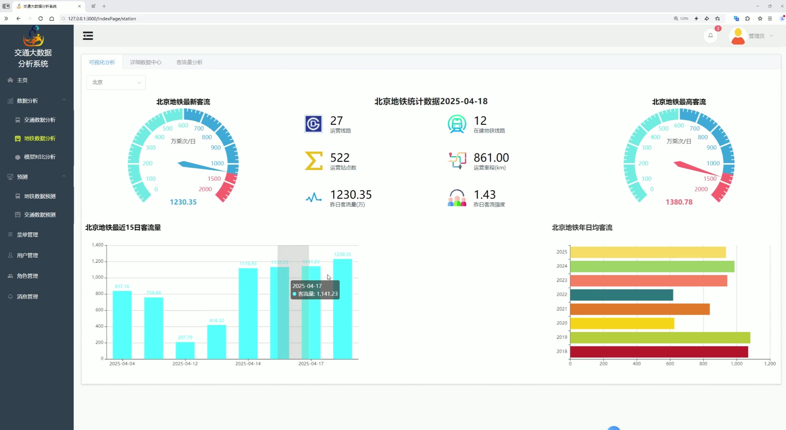786x430 pixels.
Task: Go to 地铁数据预测 page
Action: tap(39, 196)
